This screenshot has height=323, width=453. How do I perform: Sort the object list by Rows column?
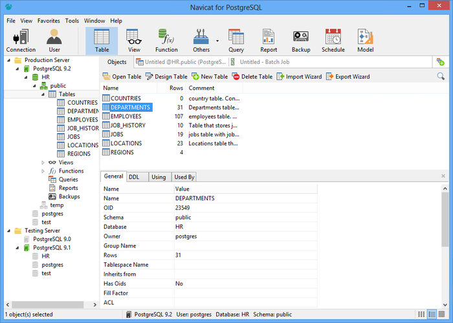[171, 88]
